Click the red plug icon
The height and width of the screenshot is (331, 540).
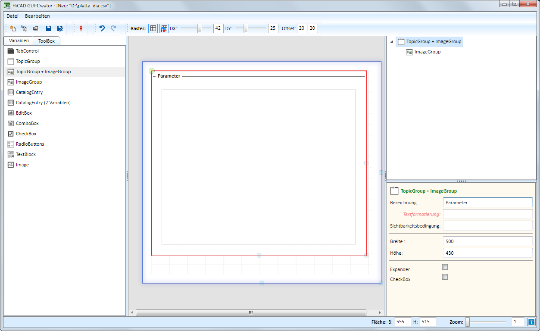point(80,29)
